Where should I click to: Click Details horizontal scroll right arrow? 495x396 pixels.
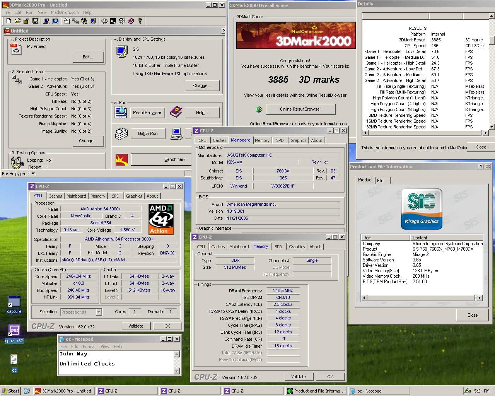point(486,133)
